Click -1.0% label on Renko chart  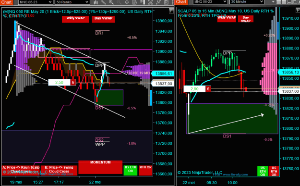click(132, 144)
